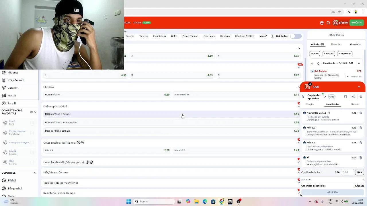Open the gift promotions icon in header
The image size is (367, 206).
(322, 23)
